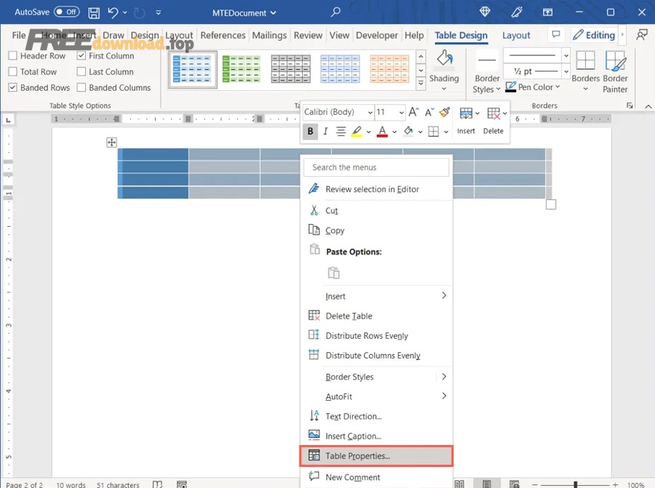Screen dimensions: 655x488
Task: Click the Undo arrow icon
Action: click(113, 12)
